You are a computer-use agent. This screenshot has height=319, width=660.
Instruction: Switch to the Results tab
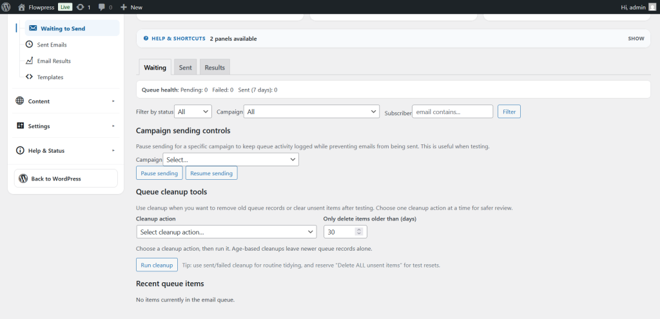point(215,67)
